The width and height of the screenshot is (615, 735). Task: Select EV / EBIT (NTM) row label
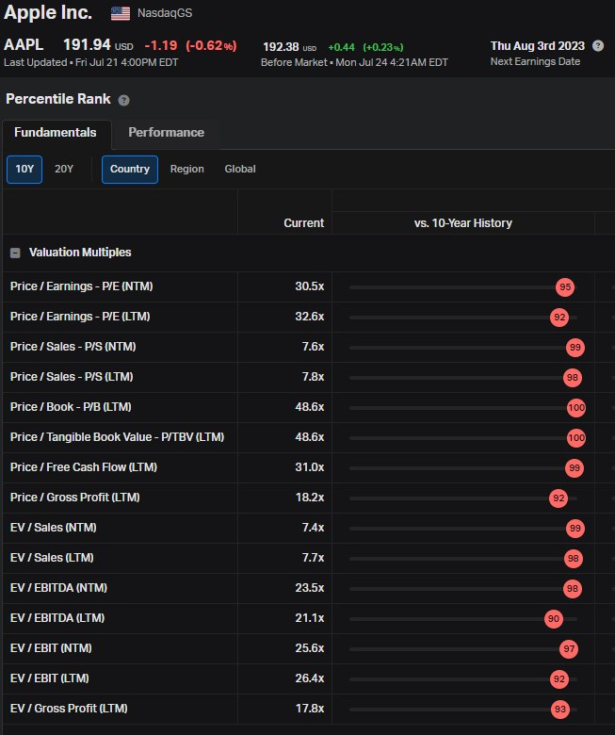click(51, 648)
